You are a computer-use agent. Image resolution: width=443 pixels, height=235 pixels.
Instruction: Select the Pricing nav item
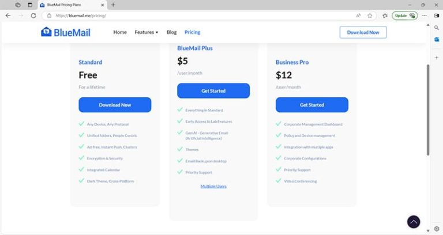click(x=192, y=32)
